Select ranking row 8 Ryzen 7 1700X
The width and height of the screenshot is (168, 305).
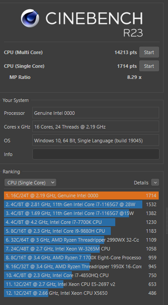click(x=81, y=258)
